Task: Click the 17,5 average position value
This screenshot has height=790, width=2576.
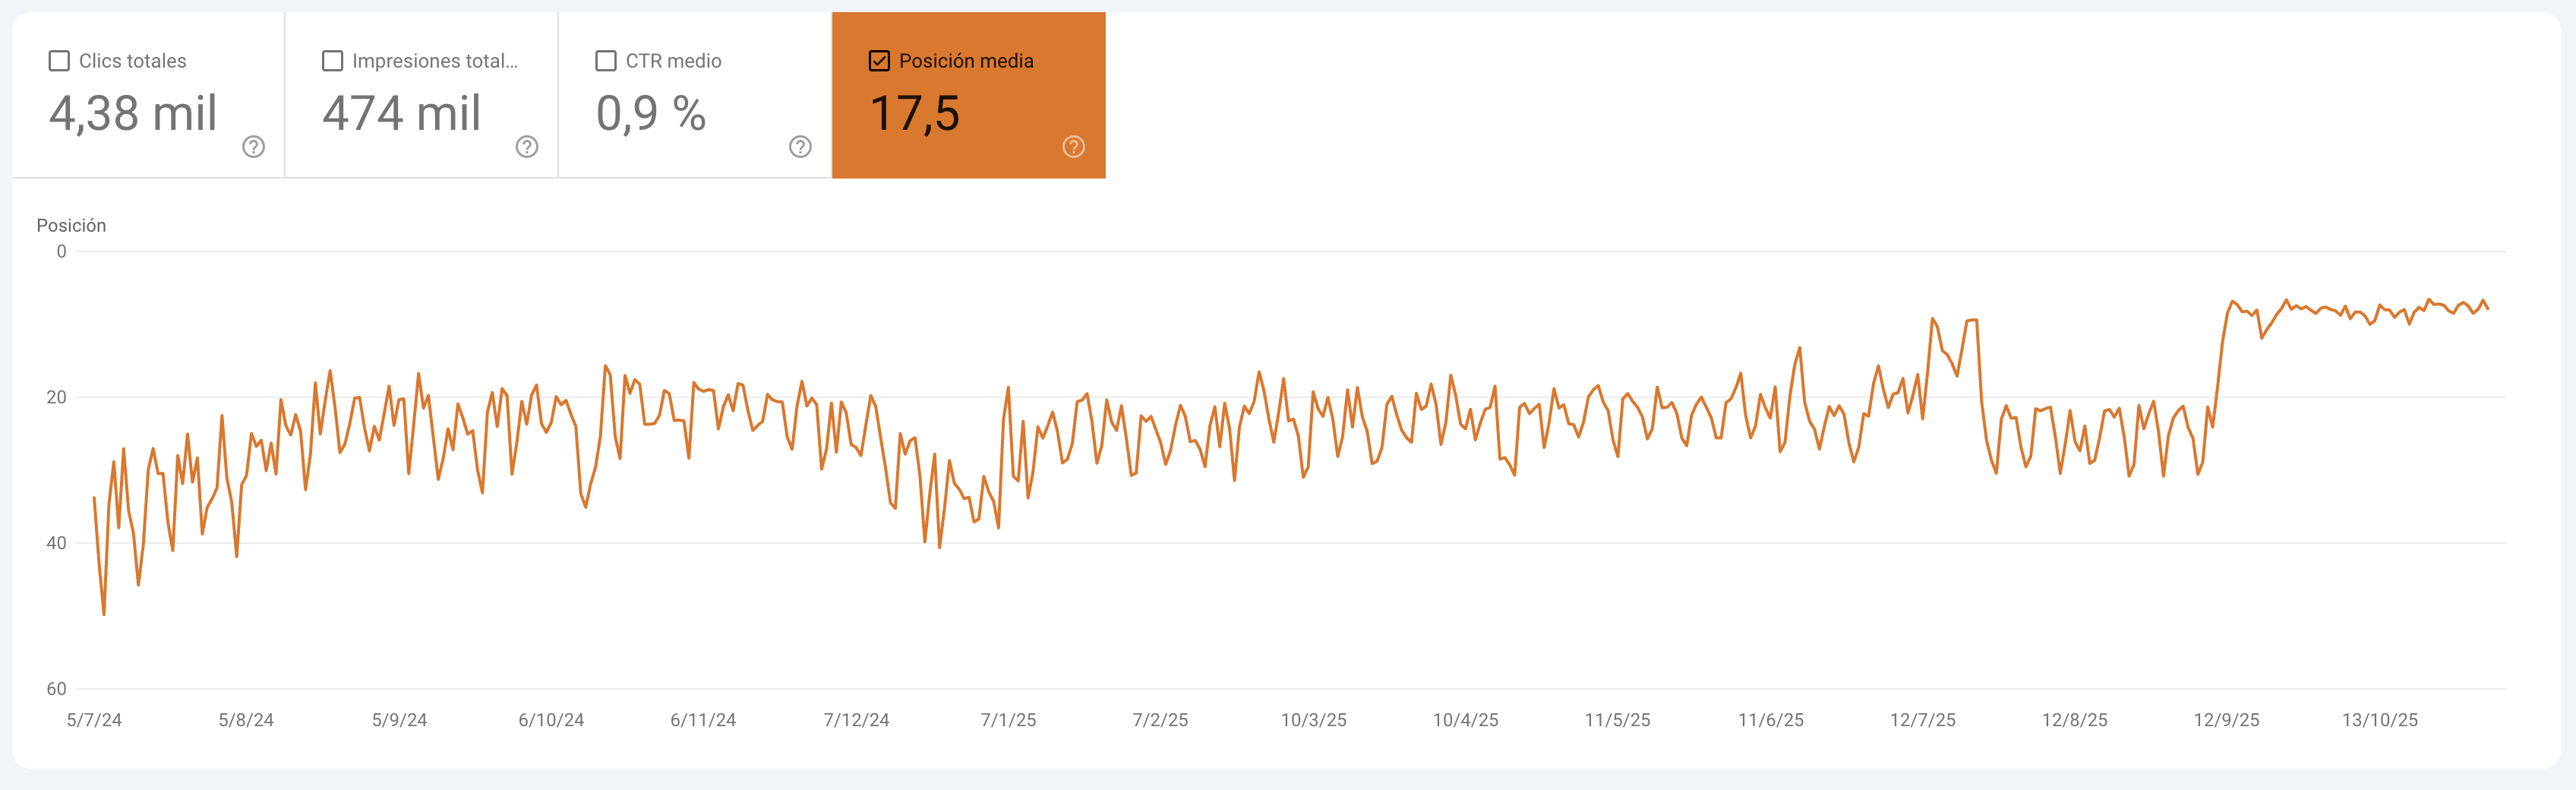Action: pyautogui.click(x=914, y=113)
